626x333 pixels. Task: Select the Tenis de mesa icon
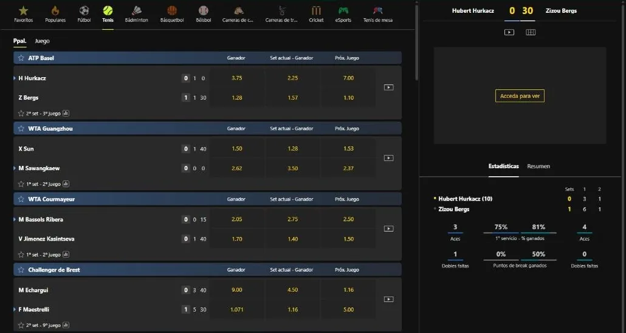(377, 11)
